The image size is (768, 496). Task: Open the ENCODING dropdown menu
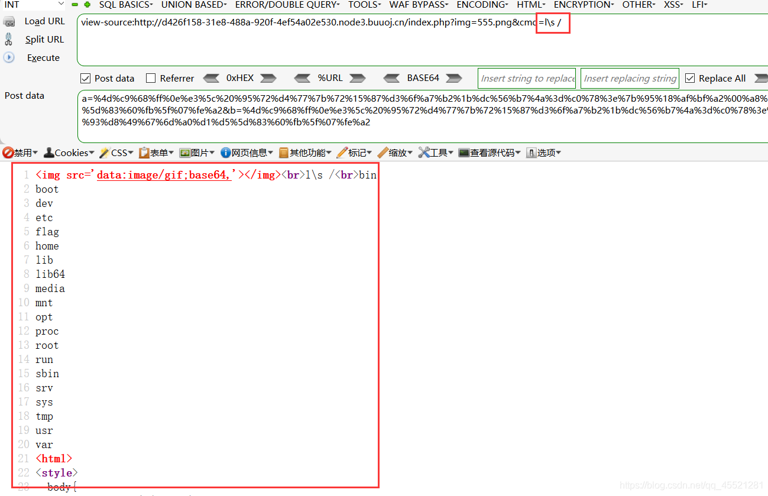(x=482, y=5)
